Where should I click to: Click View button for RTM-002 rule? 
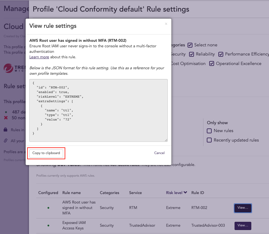coord(243,208)
